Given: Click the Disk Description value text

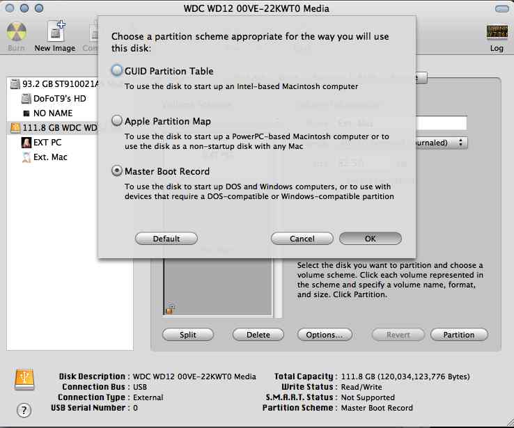Looking at the screenshot, I should [194, 377].
